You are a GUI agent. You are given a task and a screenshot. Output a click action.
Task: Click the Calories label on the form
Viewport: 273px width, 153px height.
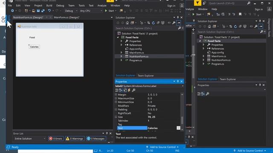pyautogui.click(x=34, y=47)
